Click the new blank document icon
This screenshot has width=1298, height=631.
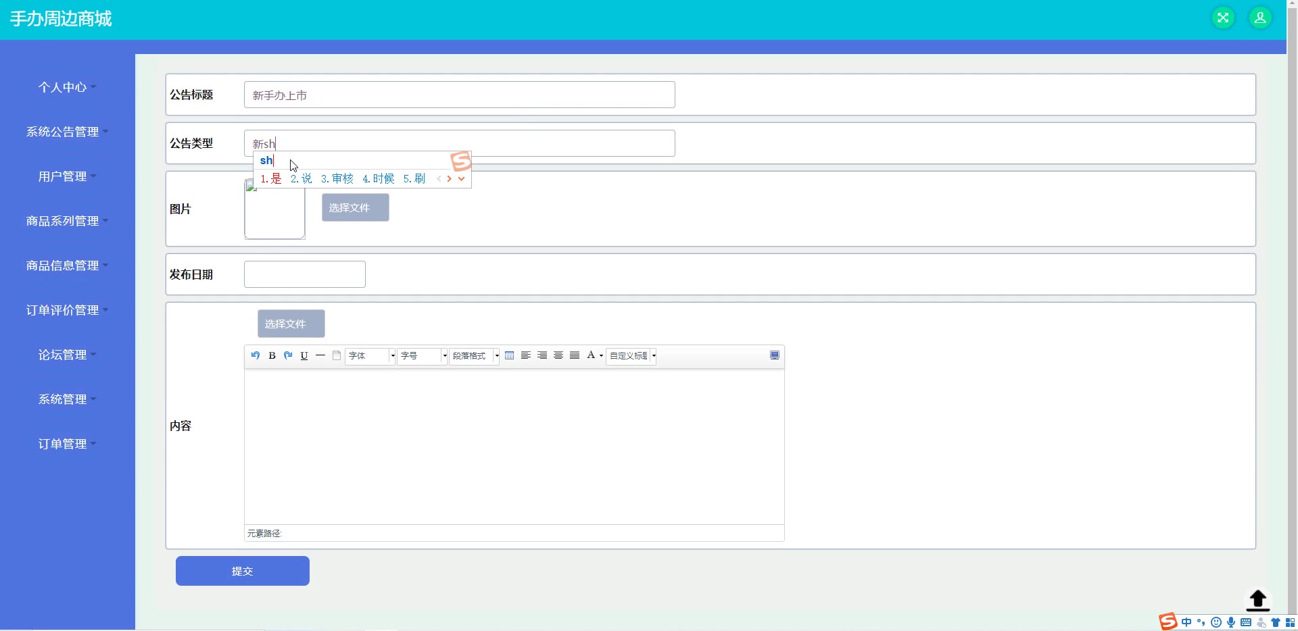click(337, 355)
